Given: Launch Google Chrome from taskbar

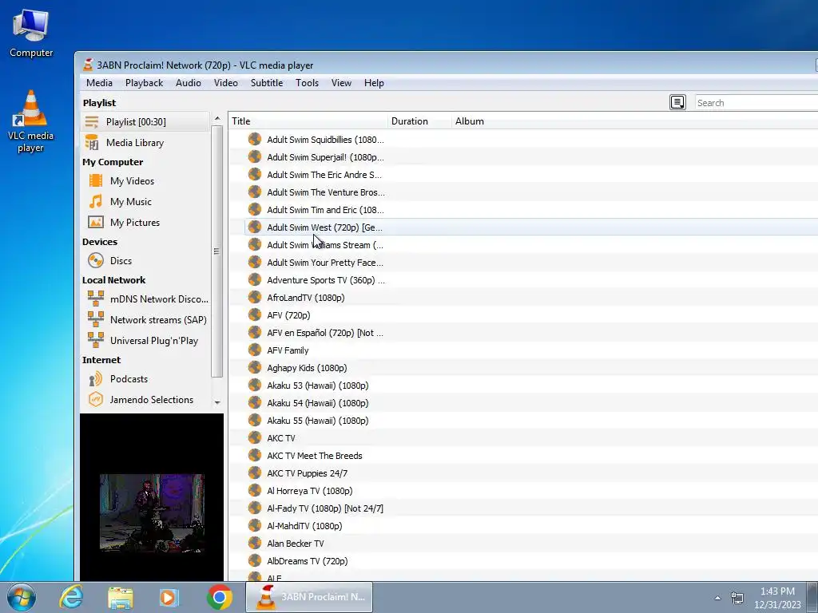Looking at the screenshot, I should 219,597.
